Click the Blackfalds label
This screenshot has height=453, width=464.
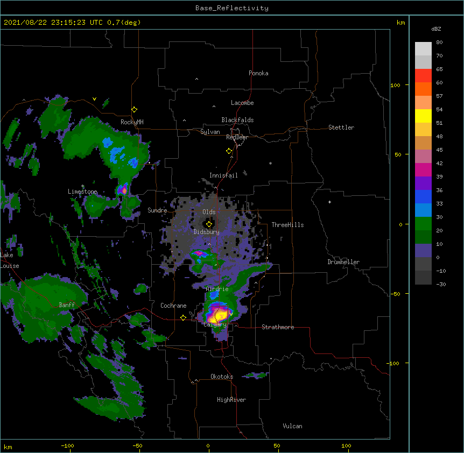click(x=237, y=120)
